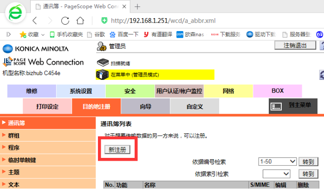Go to browser home page icon

pyautogui.click(x=80, y=20)
